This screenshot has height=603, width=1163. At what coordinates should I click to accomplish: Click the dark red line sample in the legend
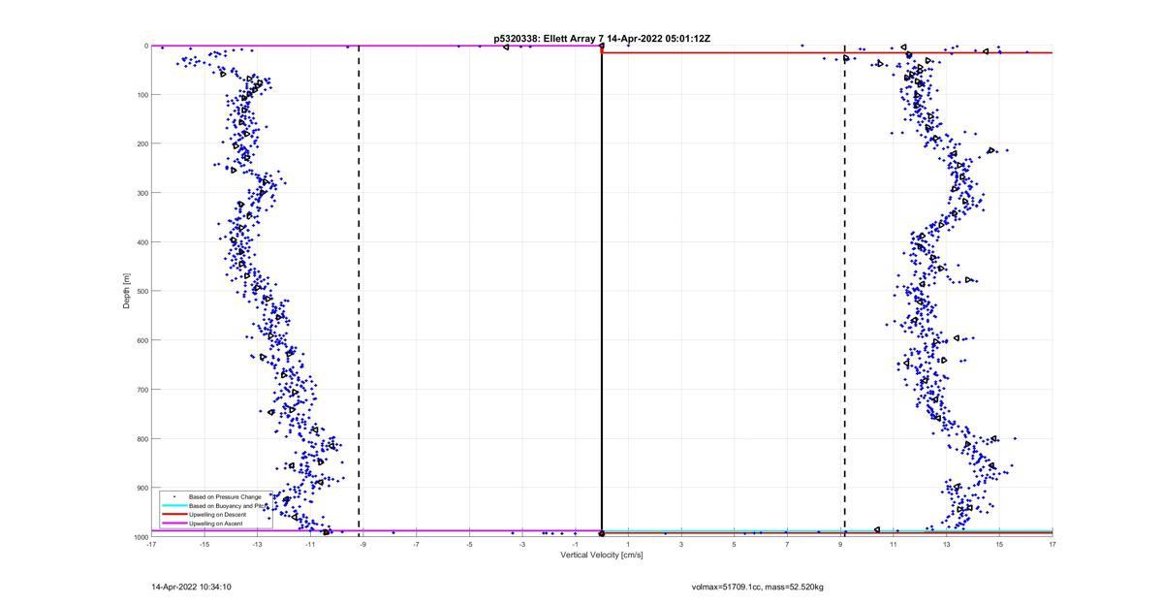[173, 515]
